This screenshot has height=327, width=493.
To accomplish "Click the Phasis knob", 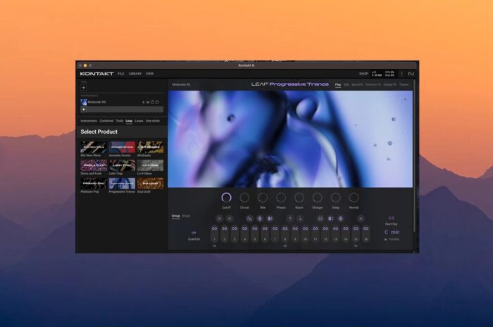I will click(281, 198).
